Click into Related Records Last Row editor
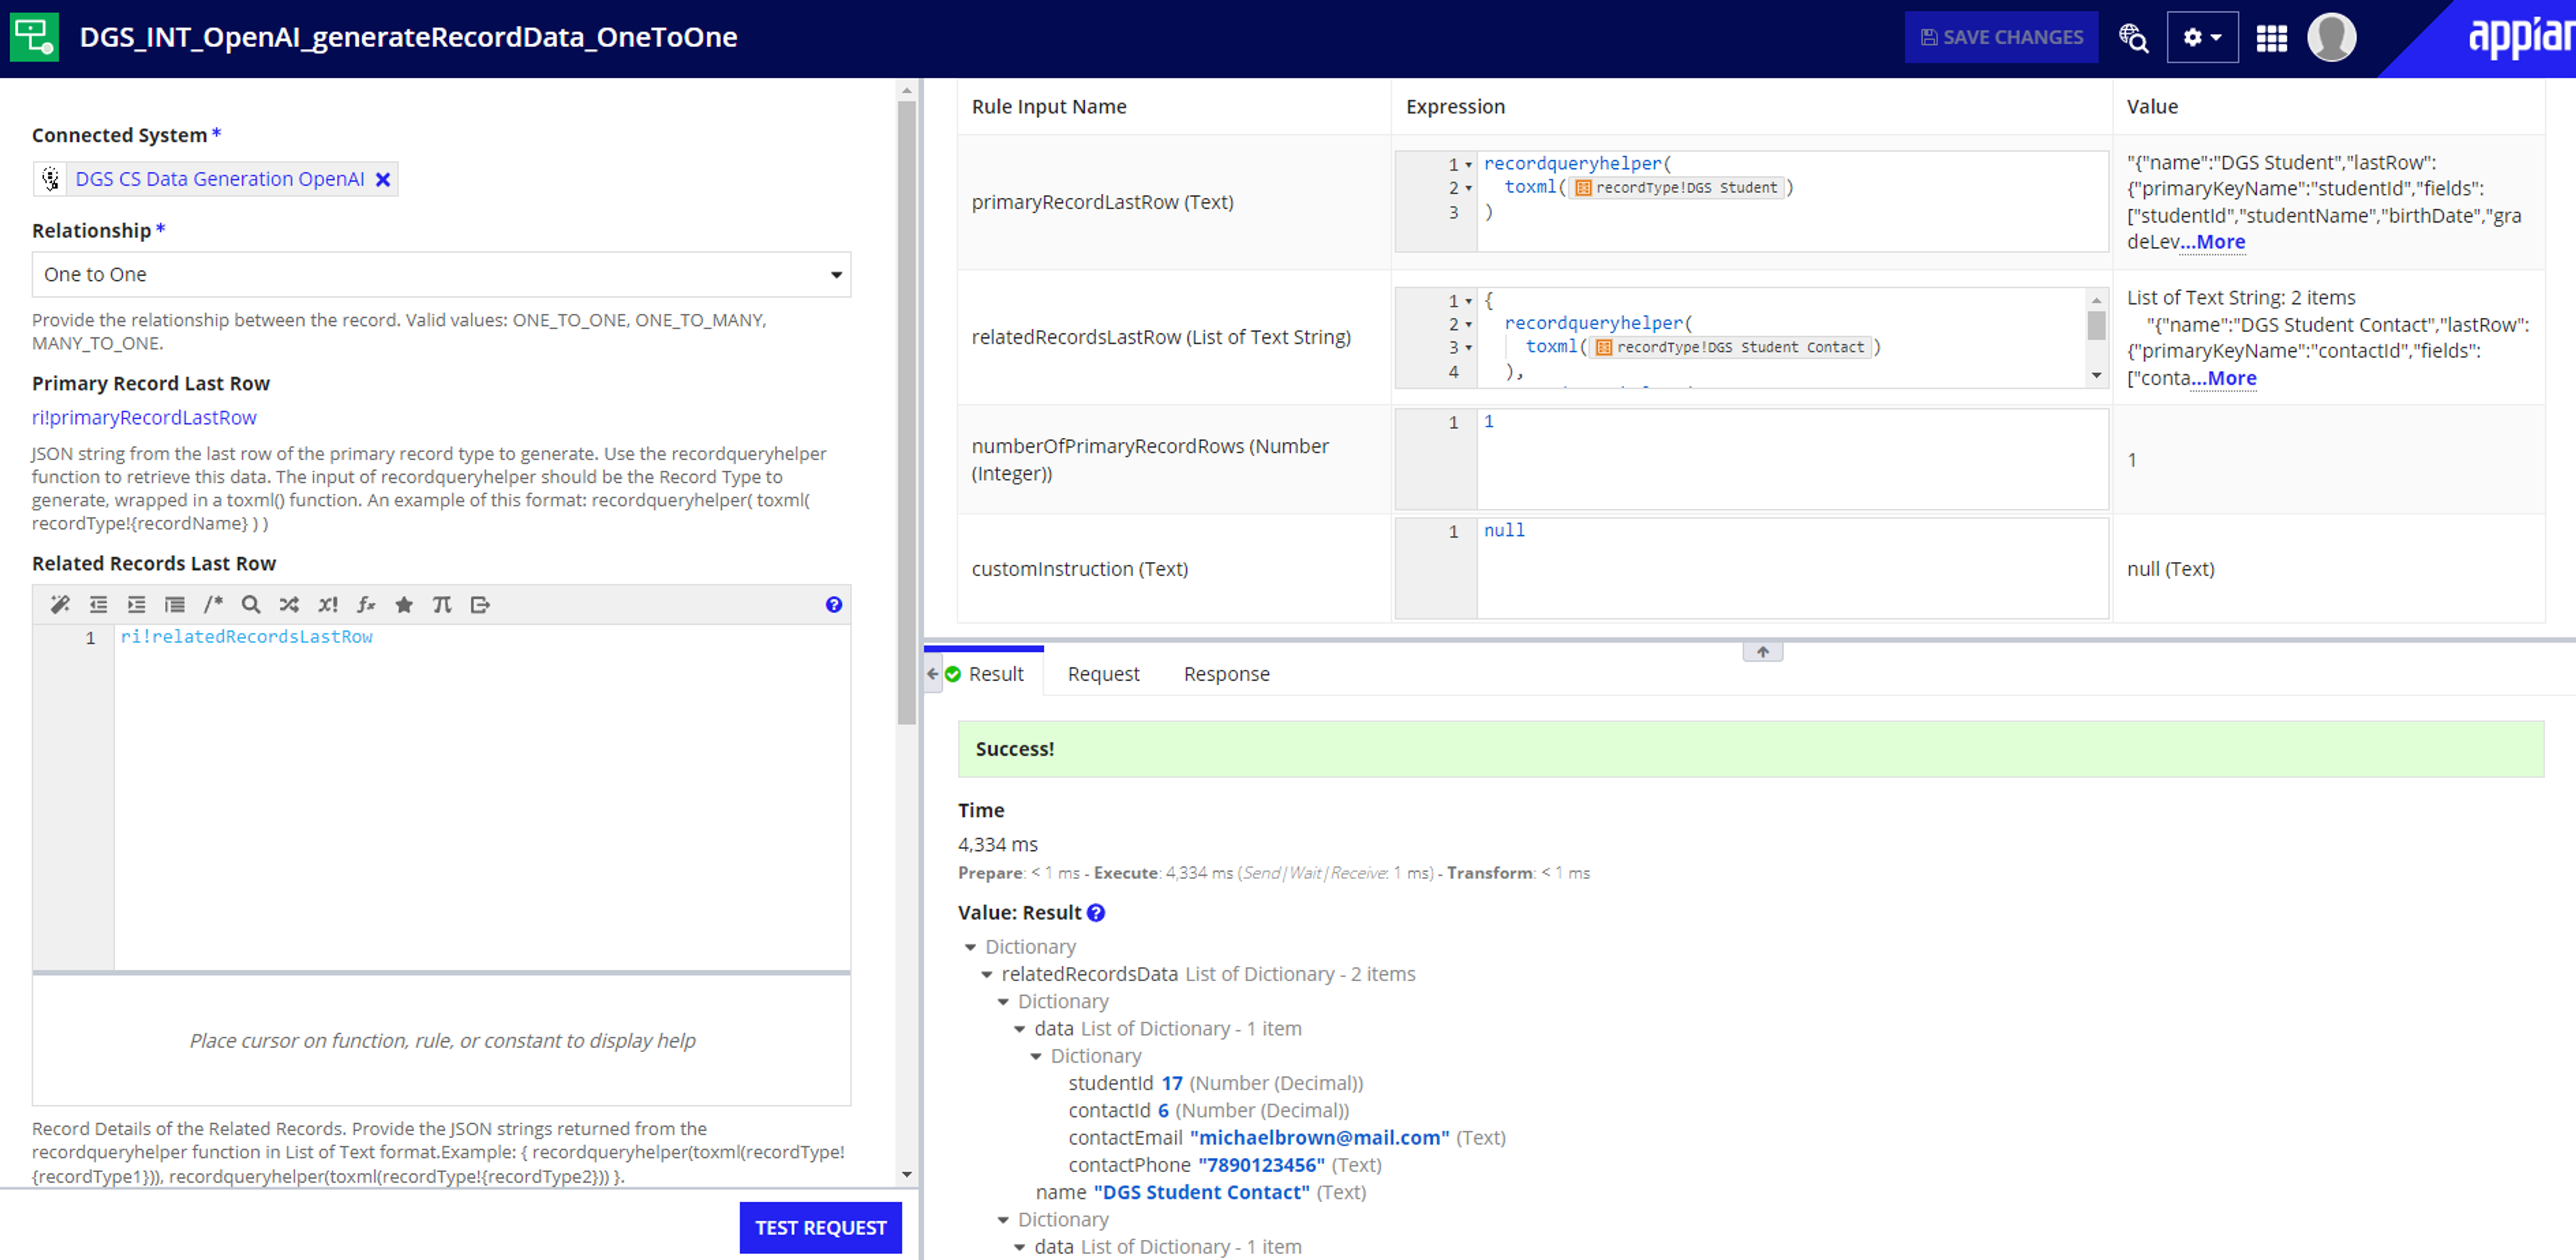The height and width of the screenshot is (1260, 2576). click(x=482, y=797)
